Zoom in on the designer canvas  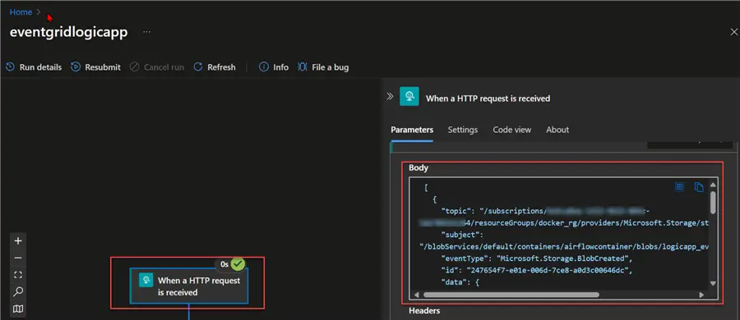[x=18, y=241]
